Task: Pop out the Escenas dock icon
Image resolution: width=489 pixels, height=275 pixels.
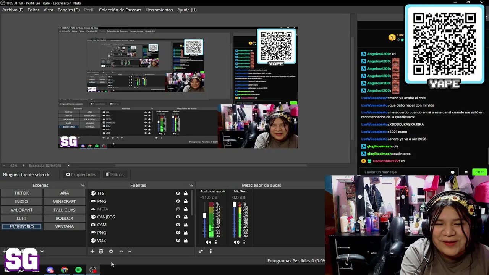Action: 83,185
